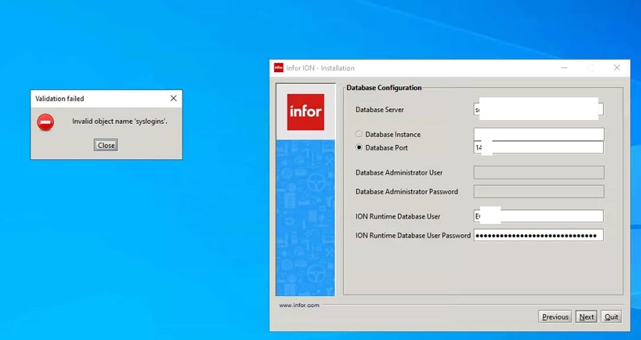
Task: Go back with the Previous button
Action: 555,317
